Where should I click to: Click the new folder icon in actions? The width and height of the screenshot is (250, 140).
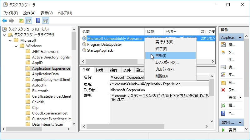(223, 82)
